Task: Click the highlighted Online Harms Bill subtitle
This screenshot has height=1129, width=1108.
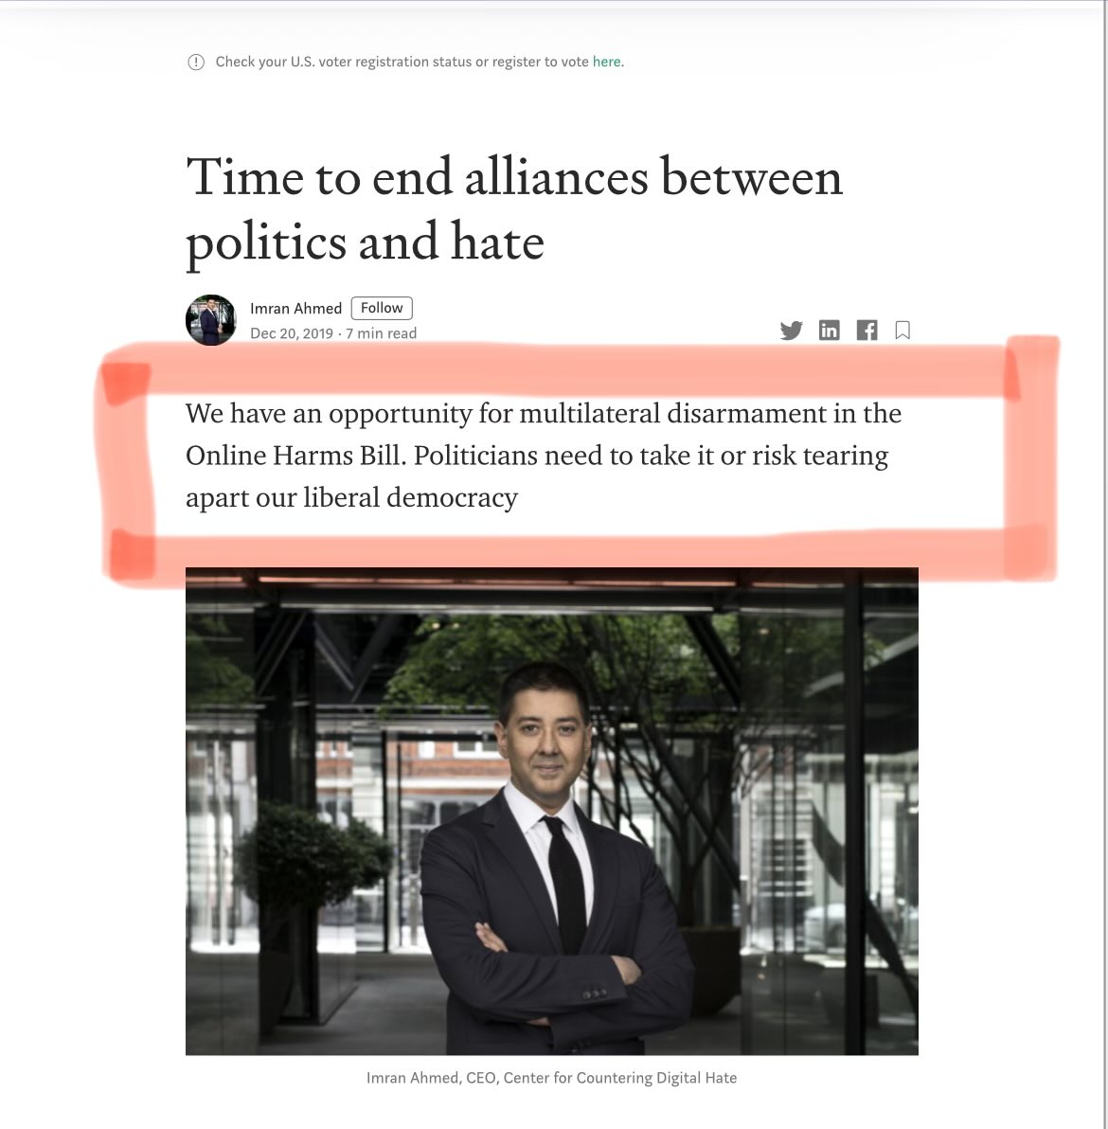Action: click(x=544, y=455)
